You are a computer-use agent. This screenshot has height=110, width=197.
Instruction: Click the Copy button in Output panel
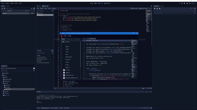pos(147,92)
